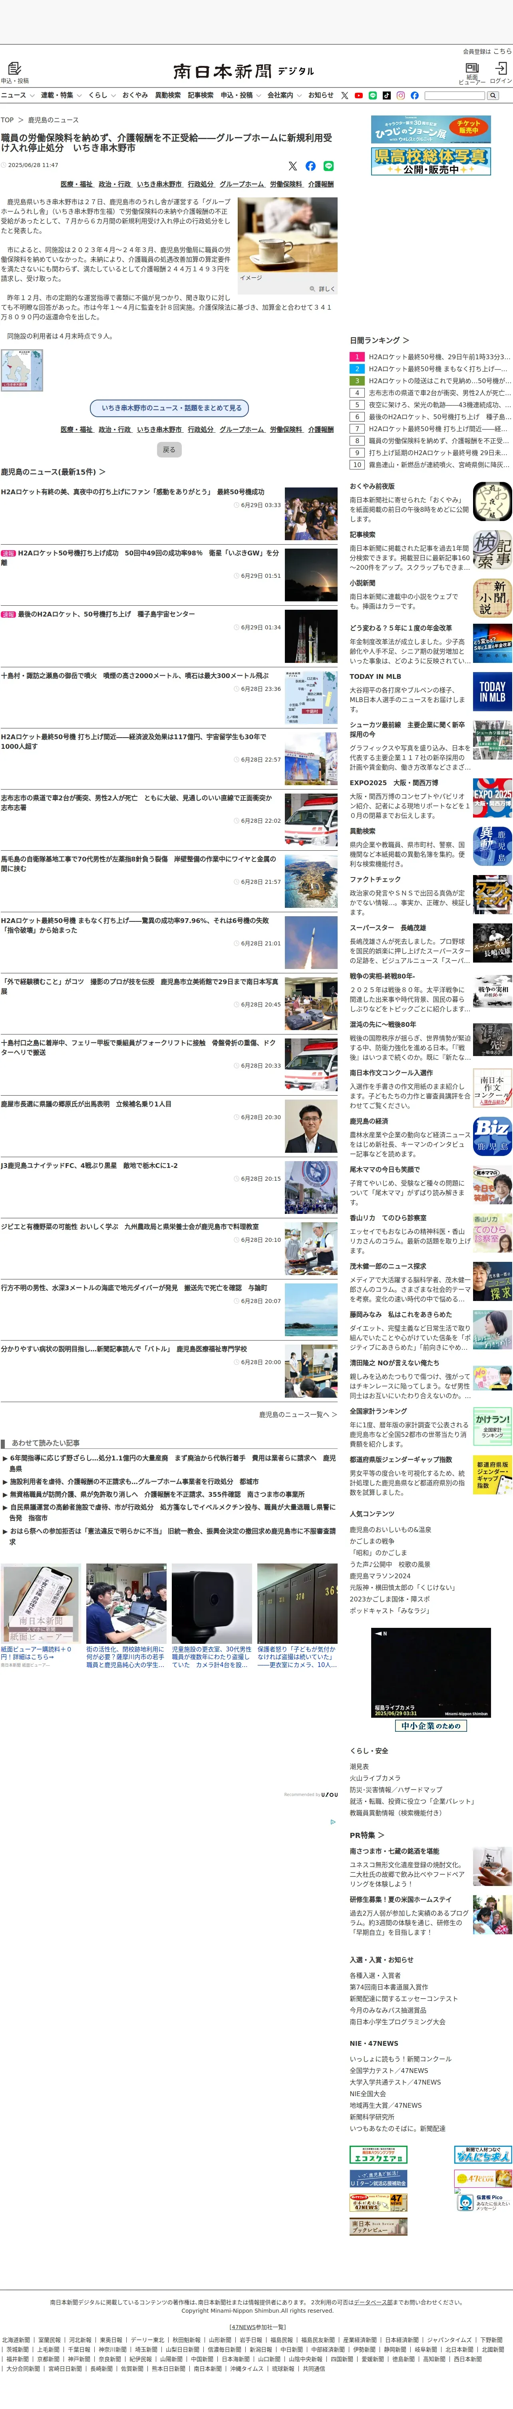Open おくやみ前夜版 sidebar thumbnail
513x2409 pixels.
coord(493,501)
